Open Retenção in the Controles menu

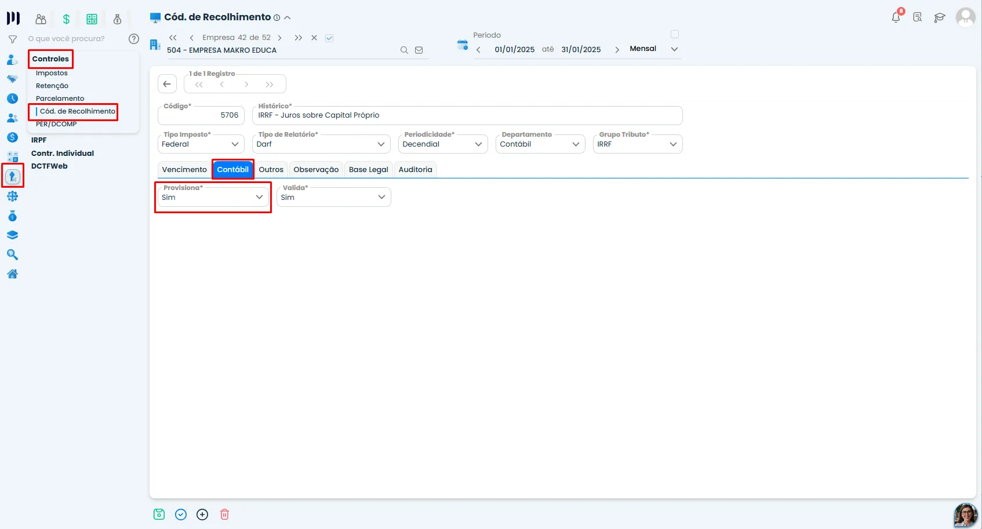[52, 86]
